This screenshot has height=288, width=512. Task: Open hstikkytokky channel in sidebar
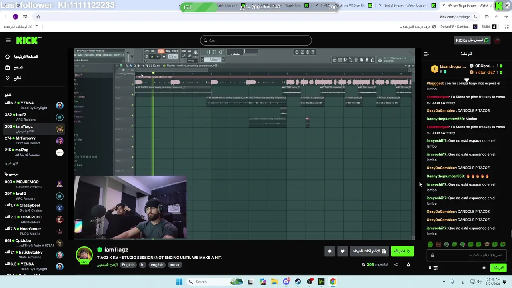pos(34,255)
